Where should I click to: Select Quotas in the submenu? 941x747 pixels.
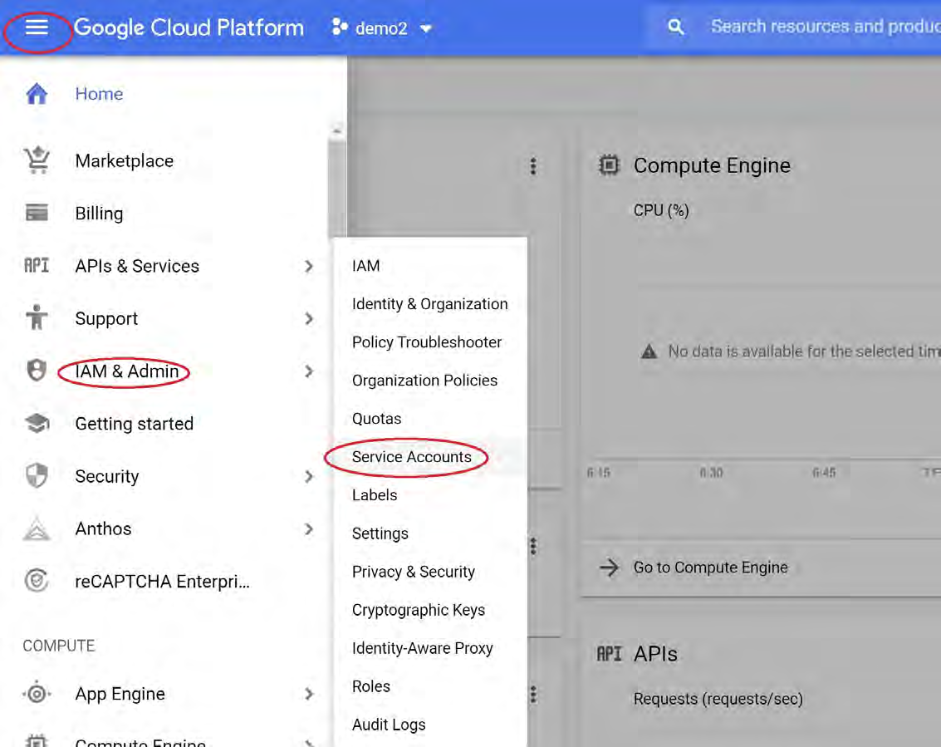coord(377,419)
